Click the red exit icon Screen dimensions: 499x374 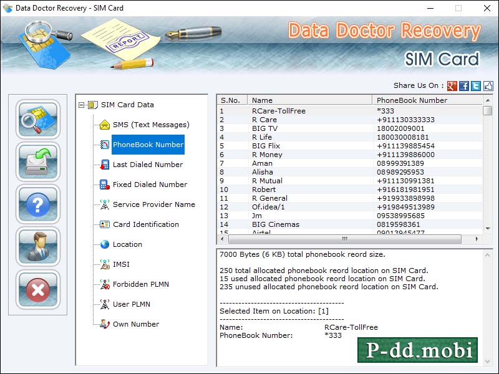coord(37,289)
